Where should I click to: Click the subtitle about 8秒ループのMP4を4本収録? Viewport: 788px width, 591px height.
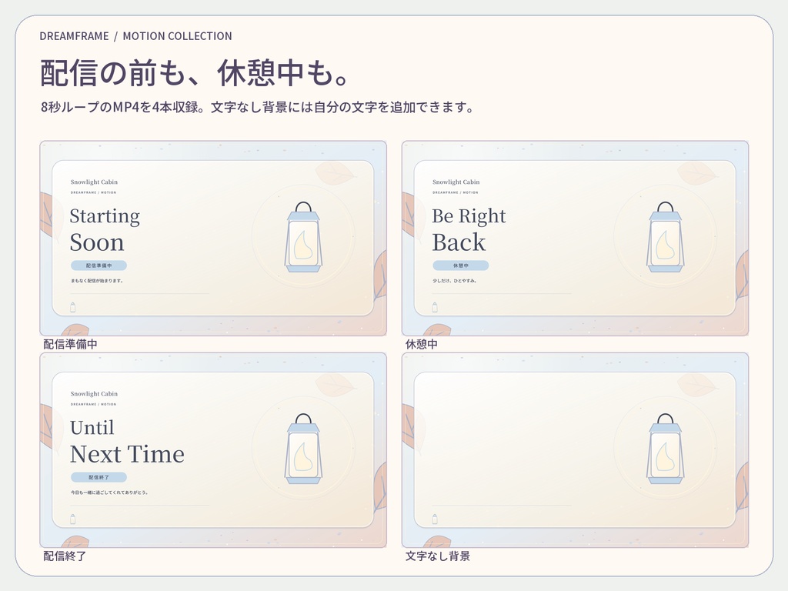tap(257, 107)
